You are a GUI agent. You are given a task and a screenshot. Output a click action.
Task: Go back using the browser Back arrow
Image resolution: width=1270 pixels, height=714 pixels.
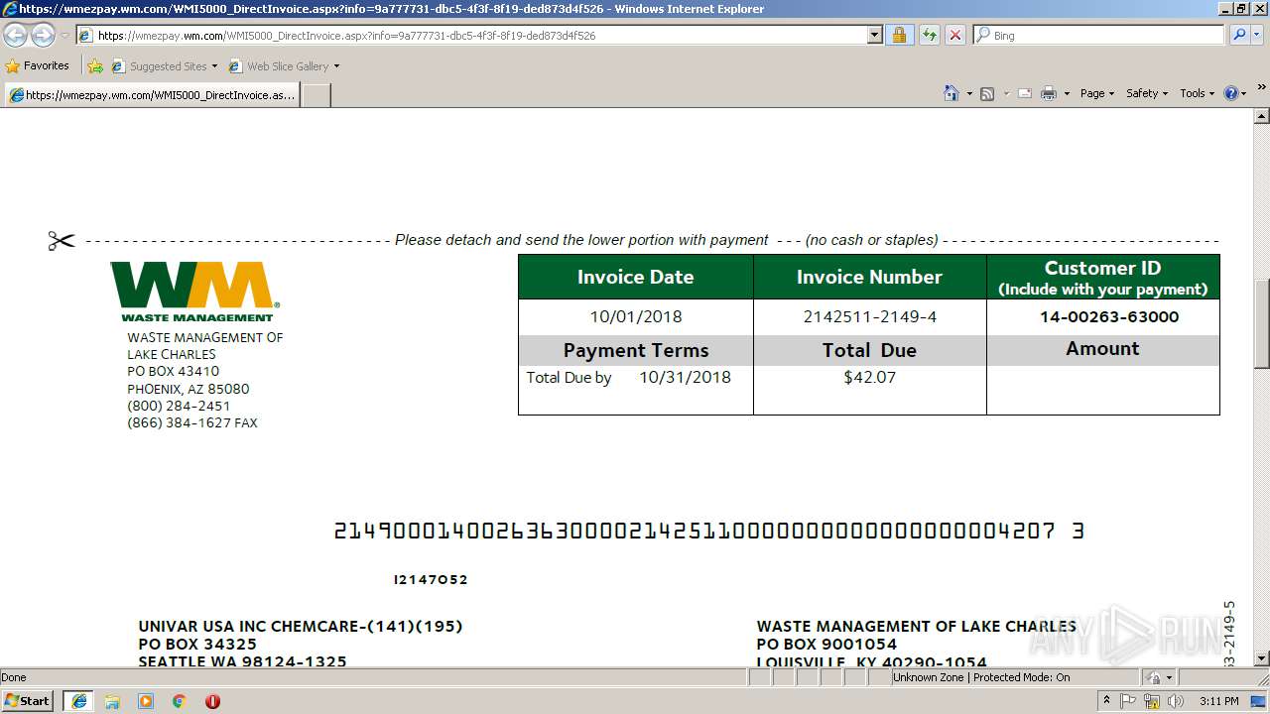pyautogui.click(x=15, y=35)
